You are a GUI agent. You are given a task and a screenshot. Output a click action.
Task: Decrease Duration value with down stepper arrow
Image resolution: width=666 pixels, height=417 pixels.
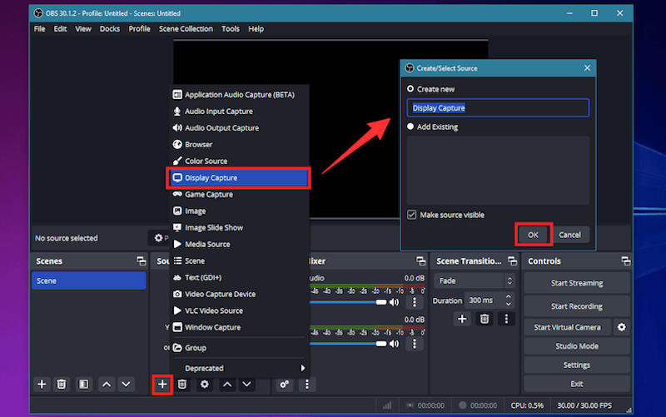coord(509,304)
